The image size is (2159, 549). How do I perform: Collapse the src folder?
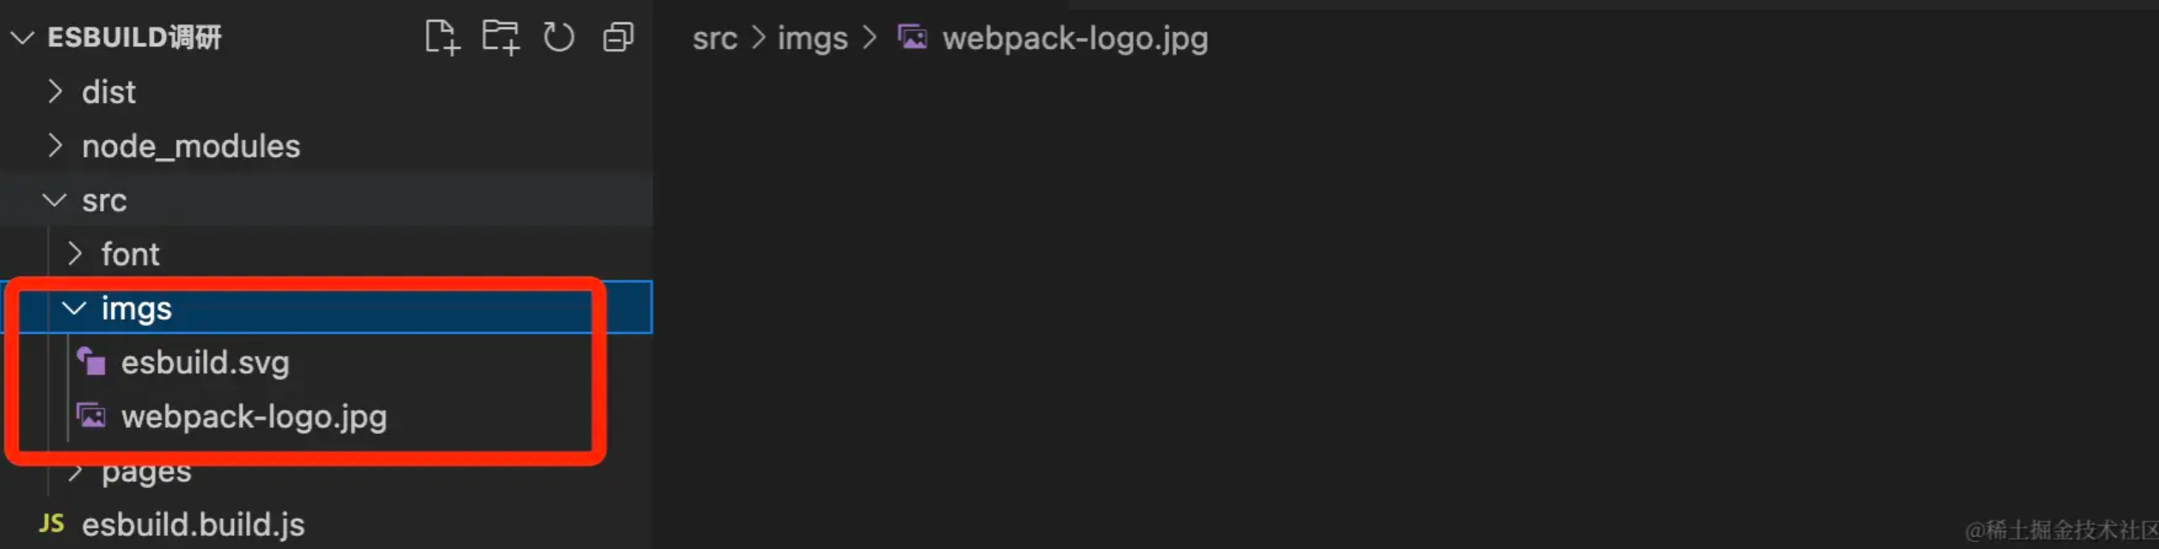tap(55, 200)
